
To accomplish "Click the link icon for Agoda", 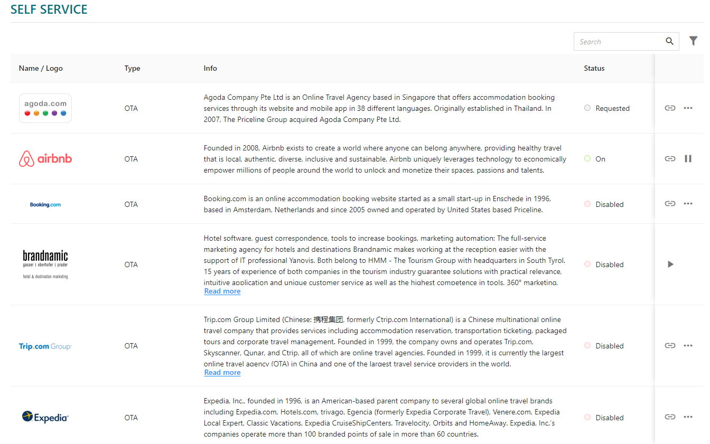I will (x=670, y=108).
